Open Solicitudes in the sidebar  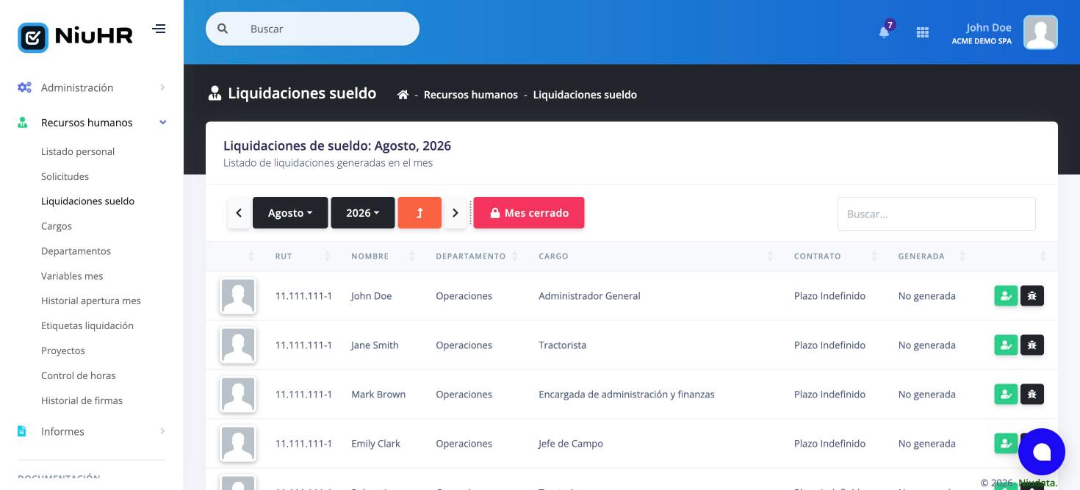65,176
